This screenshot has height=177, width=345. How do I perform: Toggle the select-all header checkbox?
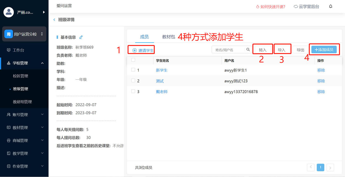pos(133,60)
